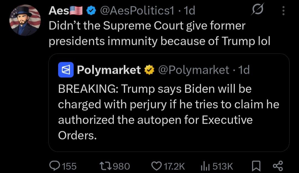Open the Polymarket logo avatar
This screenshot has height=173, width=299.
tap(65, 70)
